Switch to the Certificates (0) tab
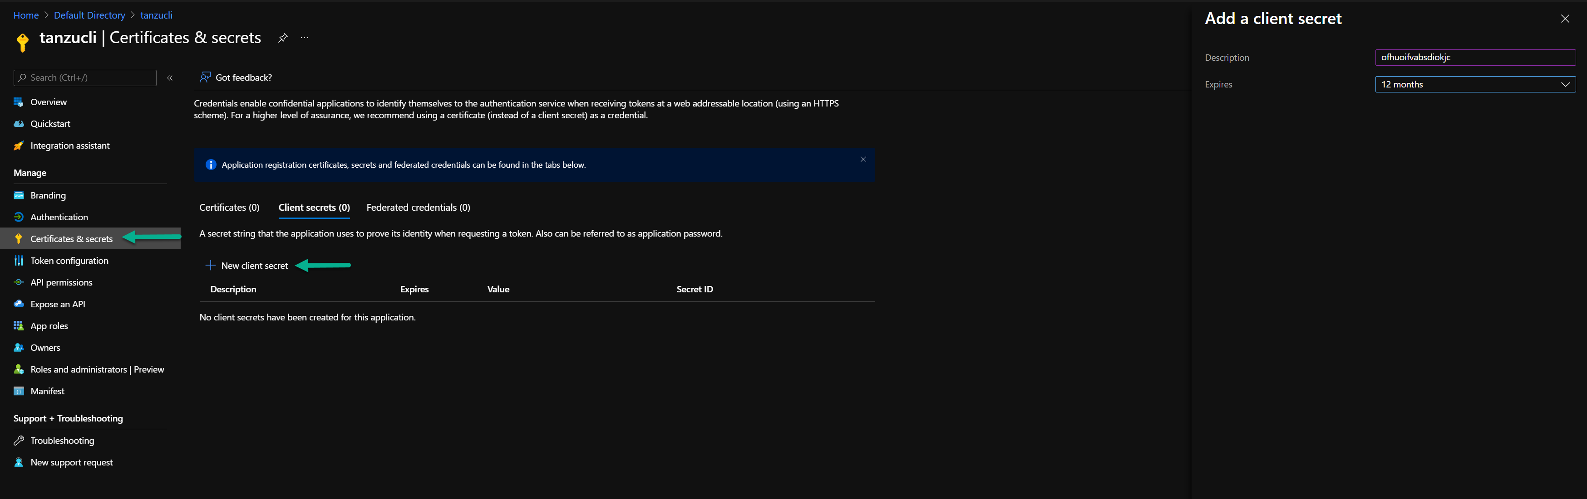The width and height of the screenshot is (1587, 499). 229,208
